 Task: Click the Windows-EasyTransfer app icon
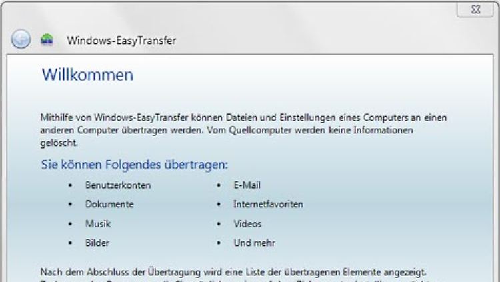pyautogui.click(x=47, y=39)
